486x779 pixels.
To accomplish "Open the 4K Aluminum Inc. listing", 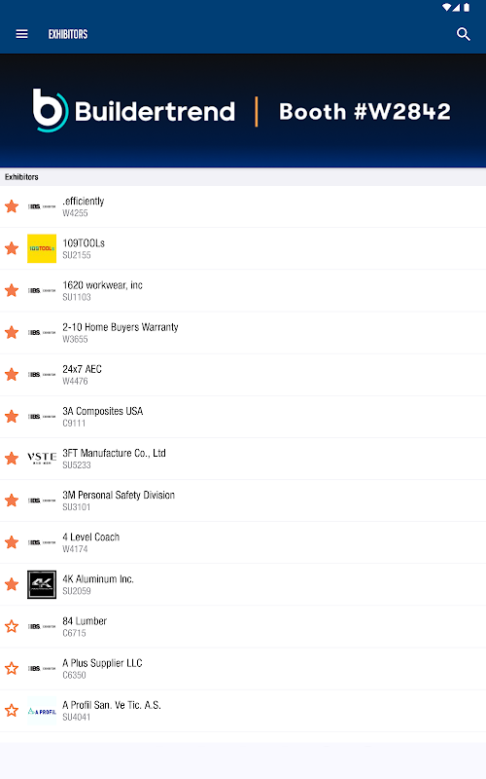I will 243,585.
